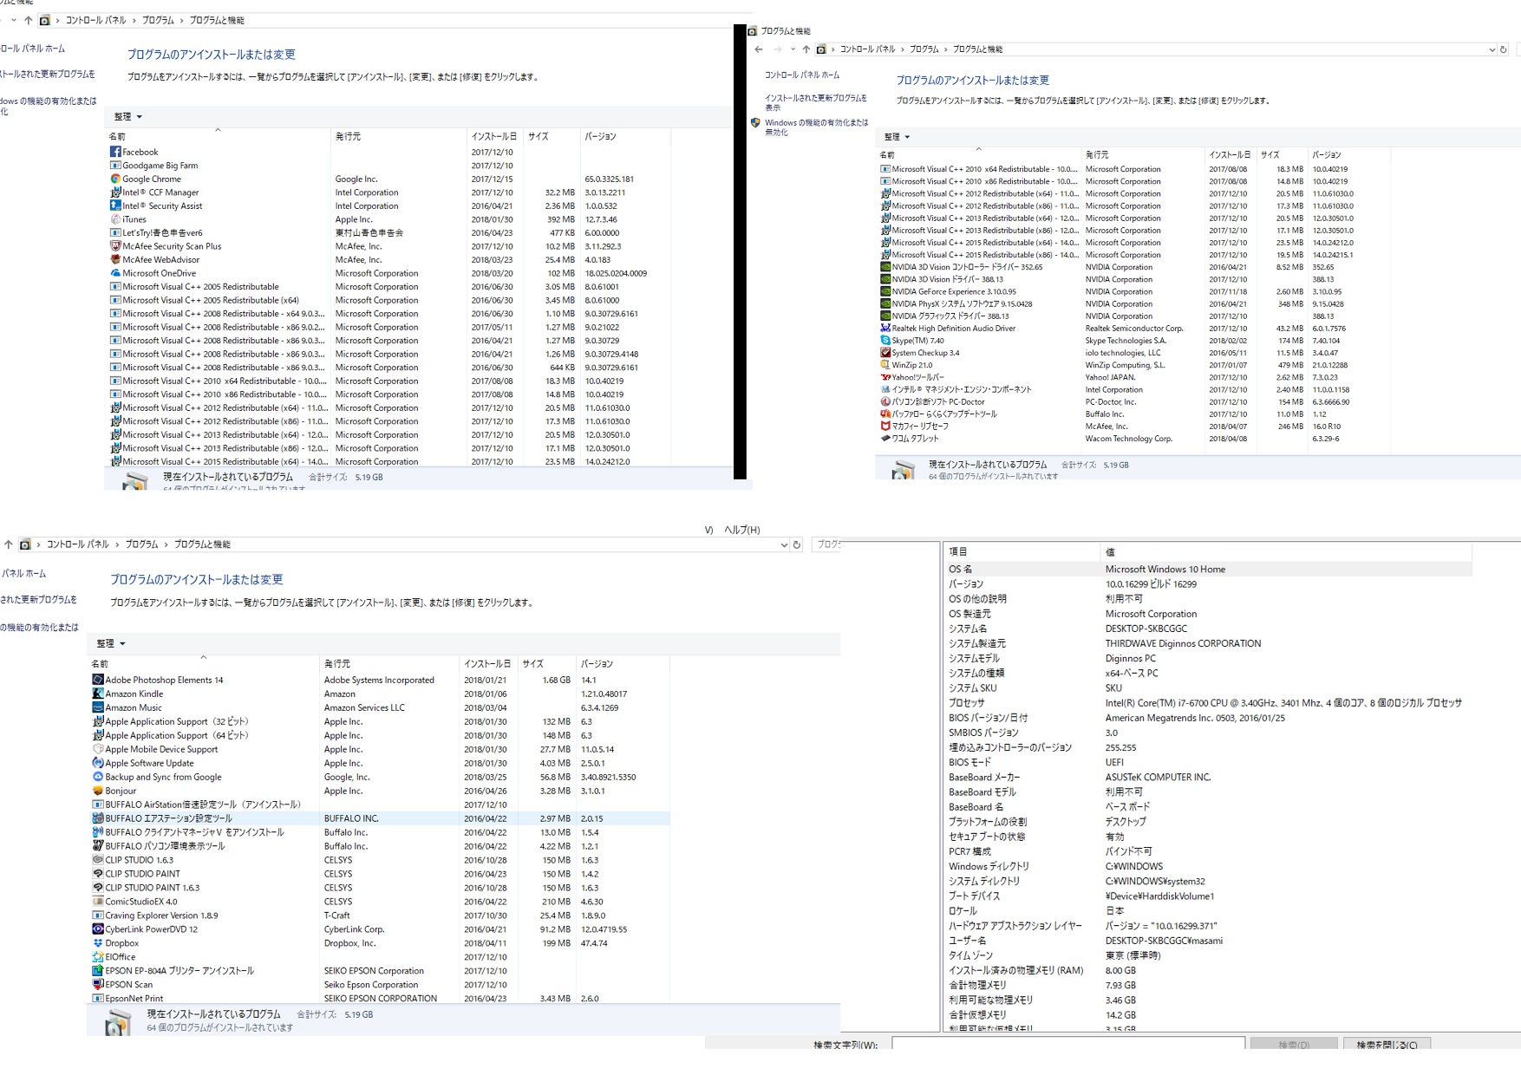1521x1075 pixels.
Task: Sort by 発行元 column in the Facebook-list window
Action: coord(348,136)
